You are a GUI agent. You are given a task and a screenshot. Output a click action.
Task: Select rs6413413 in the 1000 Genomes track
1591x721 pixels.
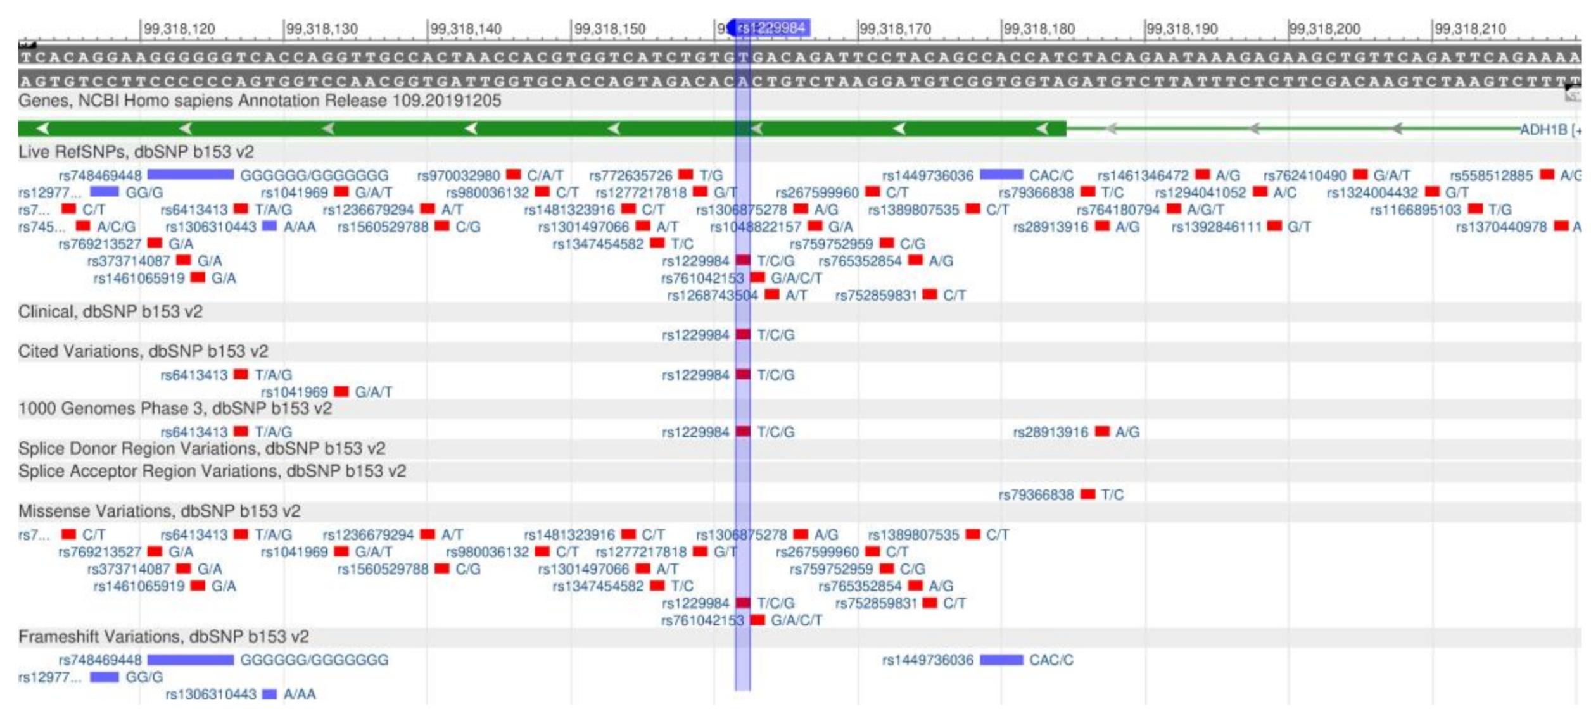tap(227, 432)
